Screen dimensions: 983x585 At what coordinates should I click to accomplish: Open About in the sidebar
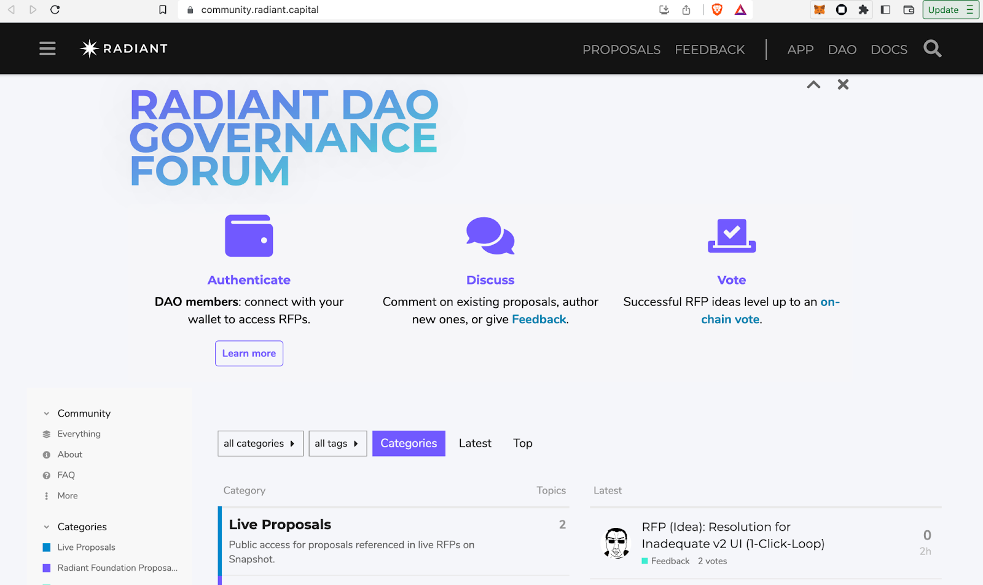69,455
